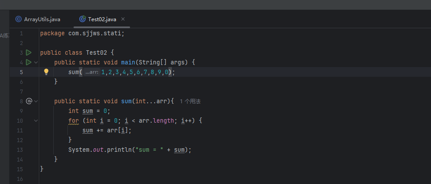The image size is (431, 184).
Task: Toggle a breakpoint on line number 9
Action: tap(21, 111)
